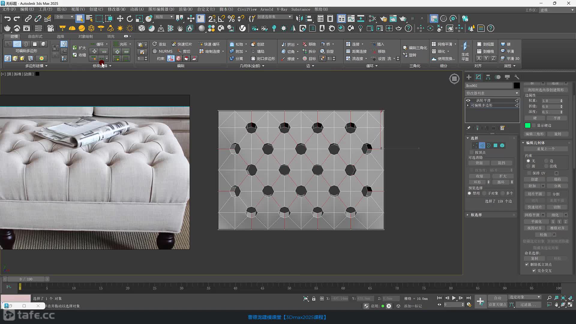Open the 渲染(R) menu
Image resolution: width=576 pixels, height=324 pixels.
click(185, 9)
